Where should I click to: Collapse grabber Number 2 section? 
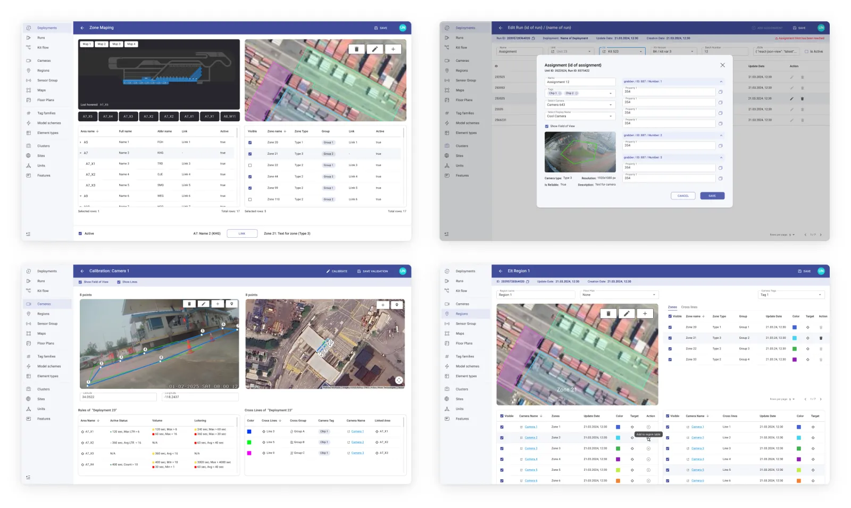(x=721, y=135)
